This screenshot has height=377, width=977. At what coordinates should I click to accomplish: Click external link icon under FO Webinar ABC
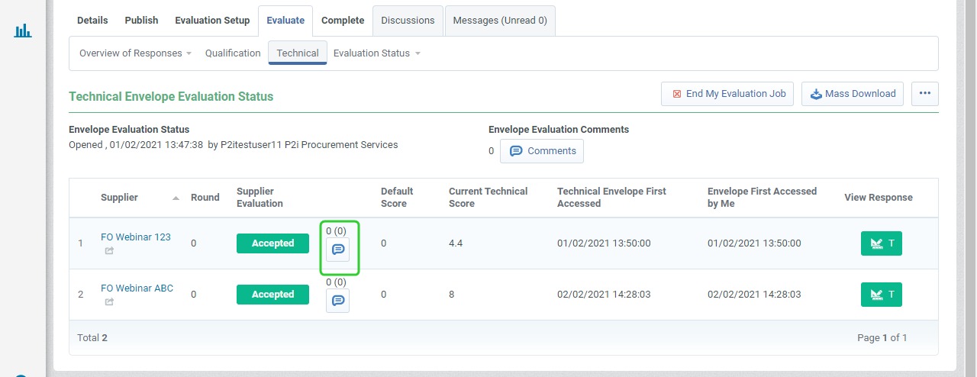109,301
